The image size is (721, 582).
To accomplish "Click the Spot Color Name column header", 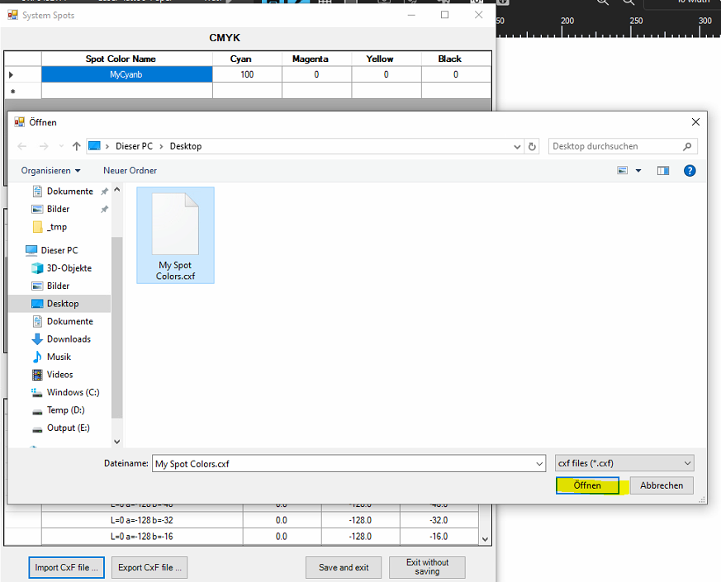I will coord(127,59).
